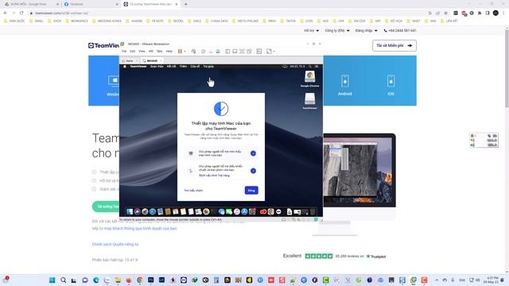Open the CHINA DATA bookmarks folder

tap(216, 21)
